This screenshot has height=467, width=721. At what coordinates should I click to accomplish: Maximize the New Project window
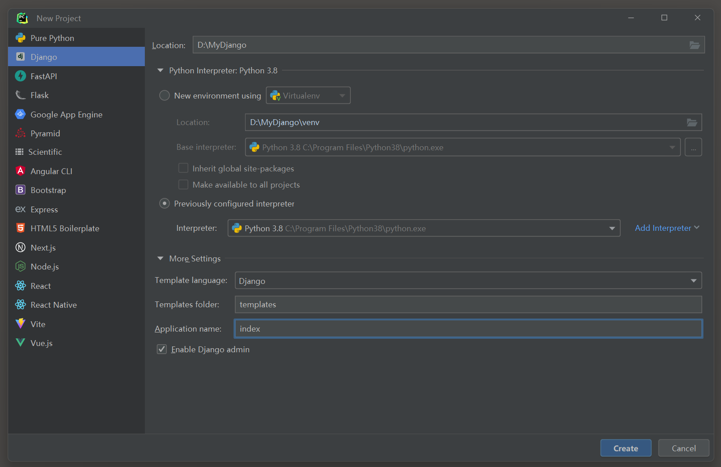pos(664,18)
